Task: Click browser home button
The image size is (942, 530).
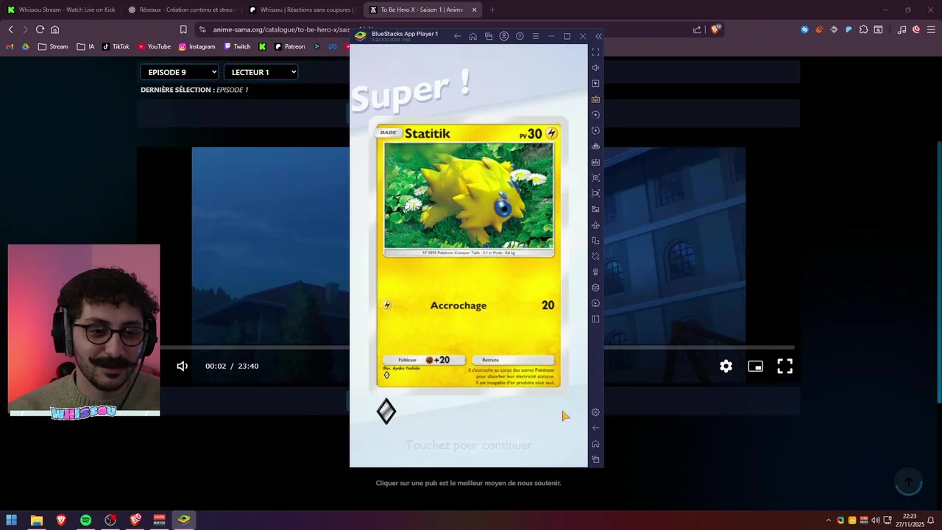Action: (54, 29)
